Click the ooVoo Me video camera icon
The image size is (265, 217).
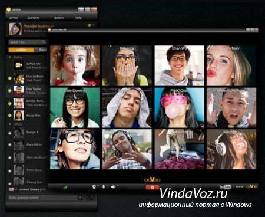(x=19, y=65)
